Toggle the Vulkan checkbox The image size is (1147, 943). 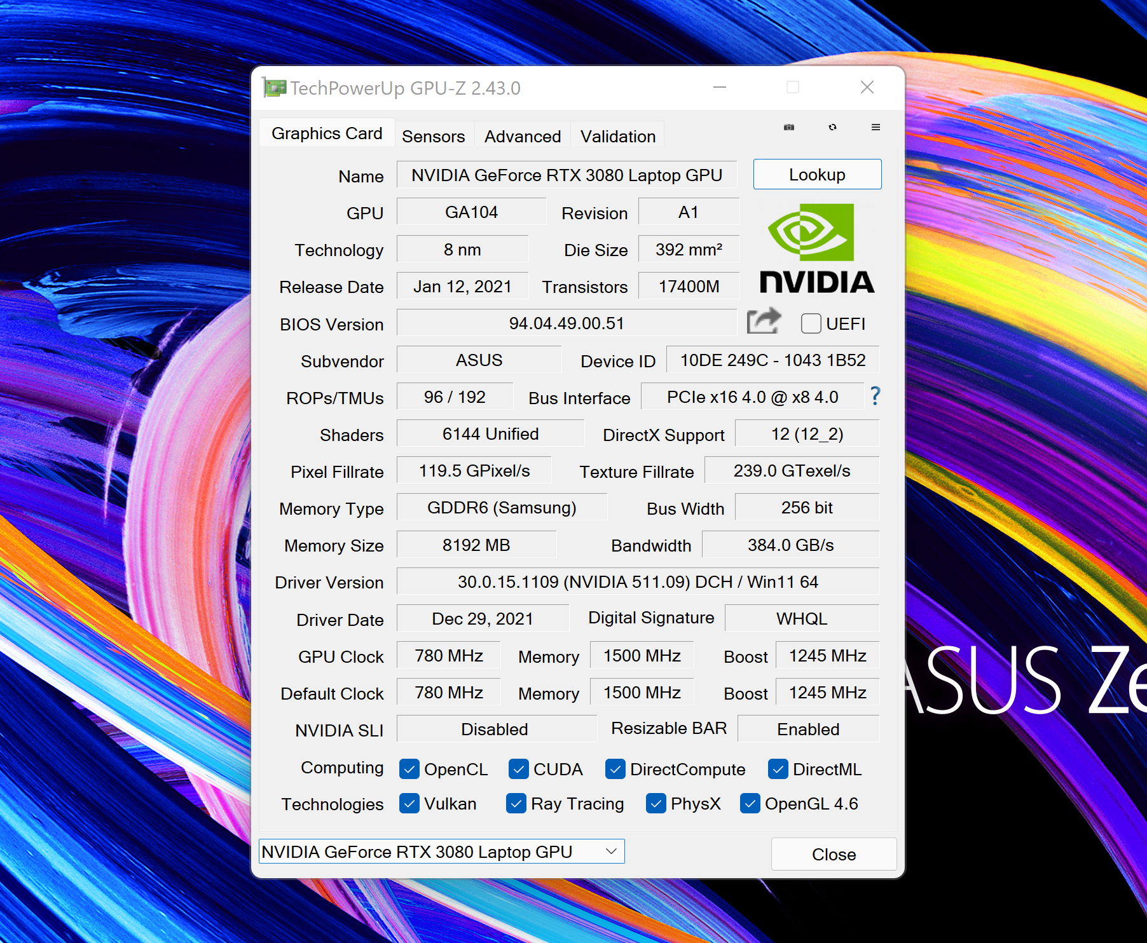[x=409, y=803]
